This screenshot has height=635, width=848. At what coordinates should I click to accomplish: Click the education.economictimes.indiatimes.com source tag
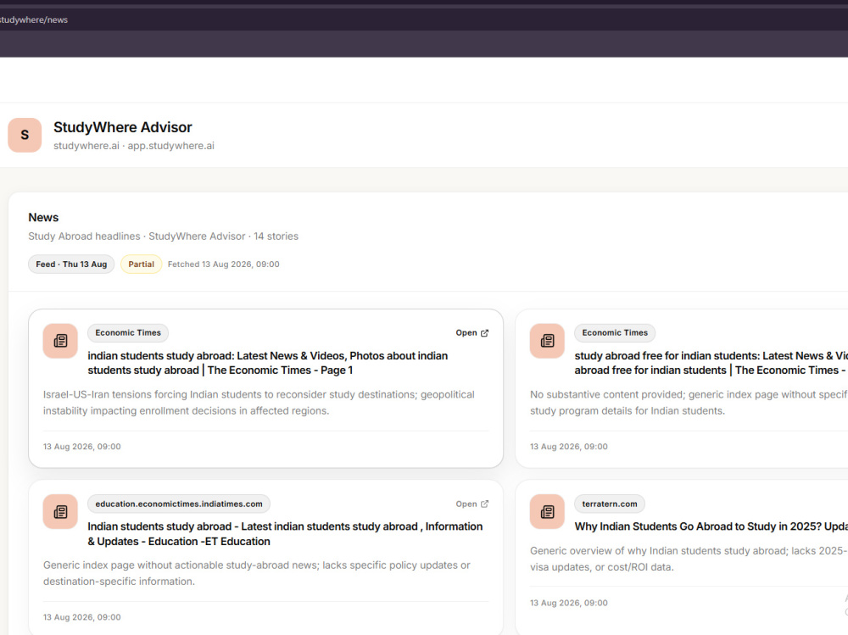tap(179, 504)
